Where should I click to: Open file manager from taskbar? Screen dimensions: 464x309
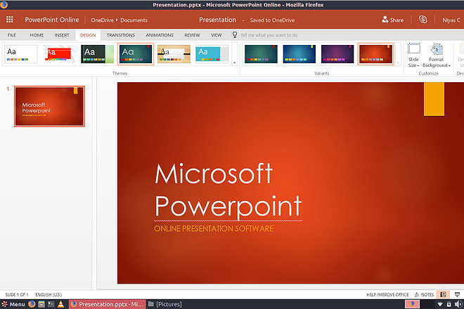[41, 304]
